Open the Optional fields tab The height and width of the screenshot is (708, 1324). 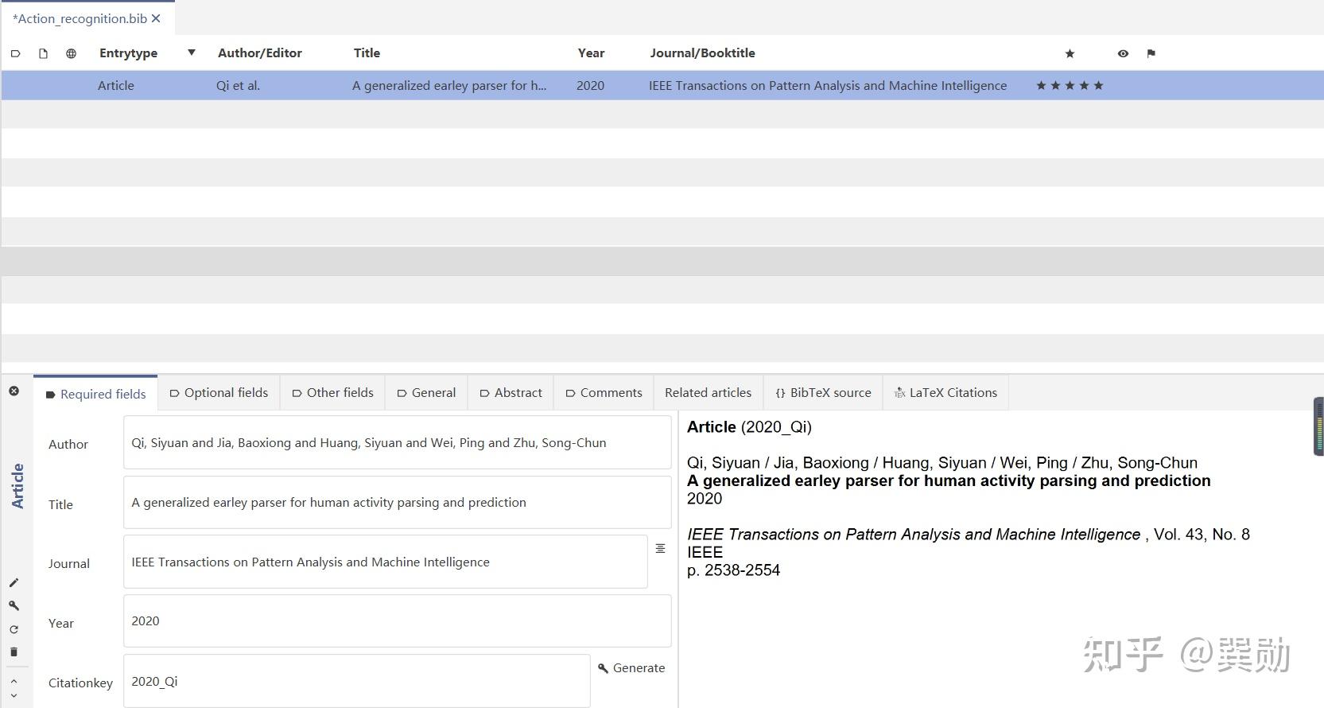(x=219, y=392)
